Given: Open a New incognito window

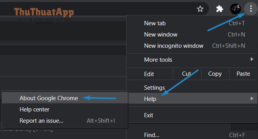Looking at the screenshot, I should 192,46.
